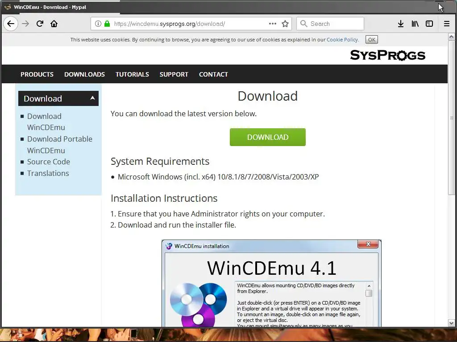Viewport: 457px width, 342px height.
Task: Click 'Download and run the installer file' text
Action: [177, 225]
